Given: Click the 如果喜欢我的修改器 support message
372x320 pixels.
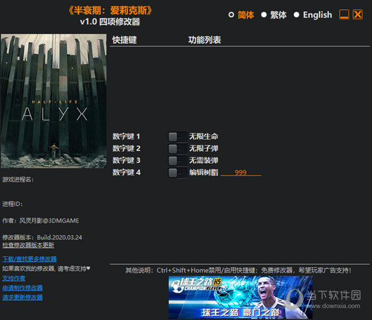Looking at the screenshot, I should [x=46, y=269].
